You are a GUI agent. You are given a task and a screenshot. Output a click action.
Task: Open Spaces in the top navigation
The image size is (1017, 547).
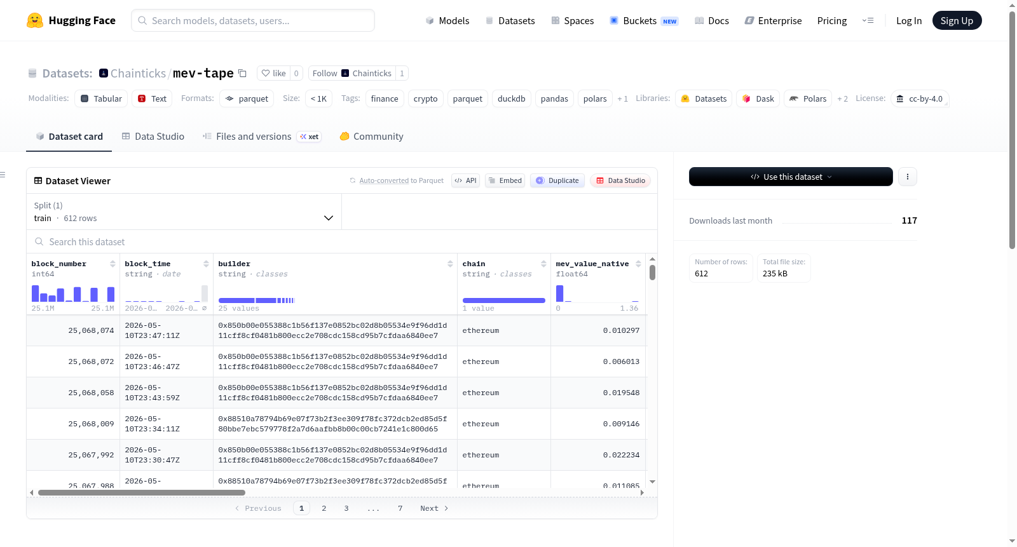[572, 20]
